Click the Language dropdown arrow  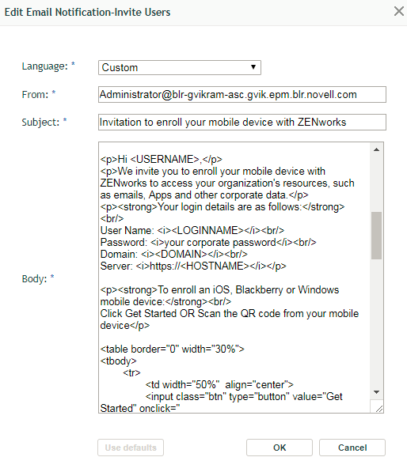(x=253, y=67)
